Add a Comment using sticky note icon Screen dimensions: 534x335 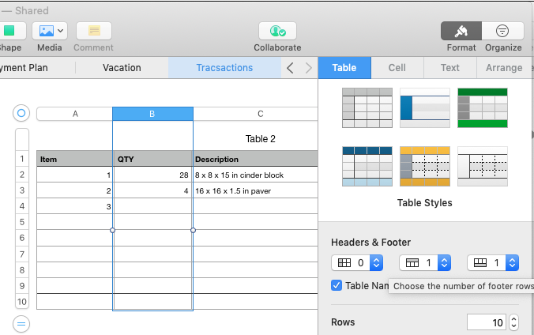pos(94,31)
